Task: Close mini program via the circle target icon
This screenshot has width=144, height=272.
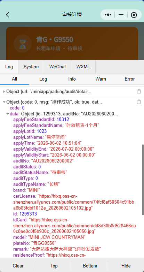Action: pyautogui.click(x=134, y=15)
